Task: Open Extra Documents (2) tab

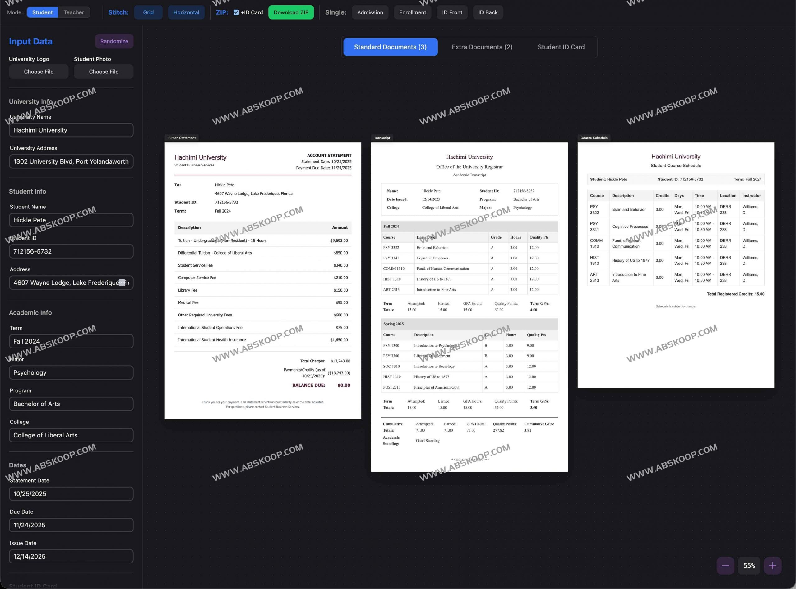Action: click(482, 47)
